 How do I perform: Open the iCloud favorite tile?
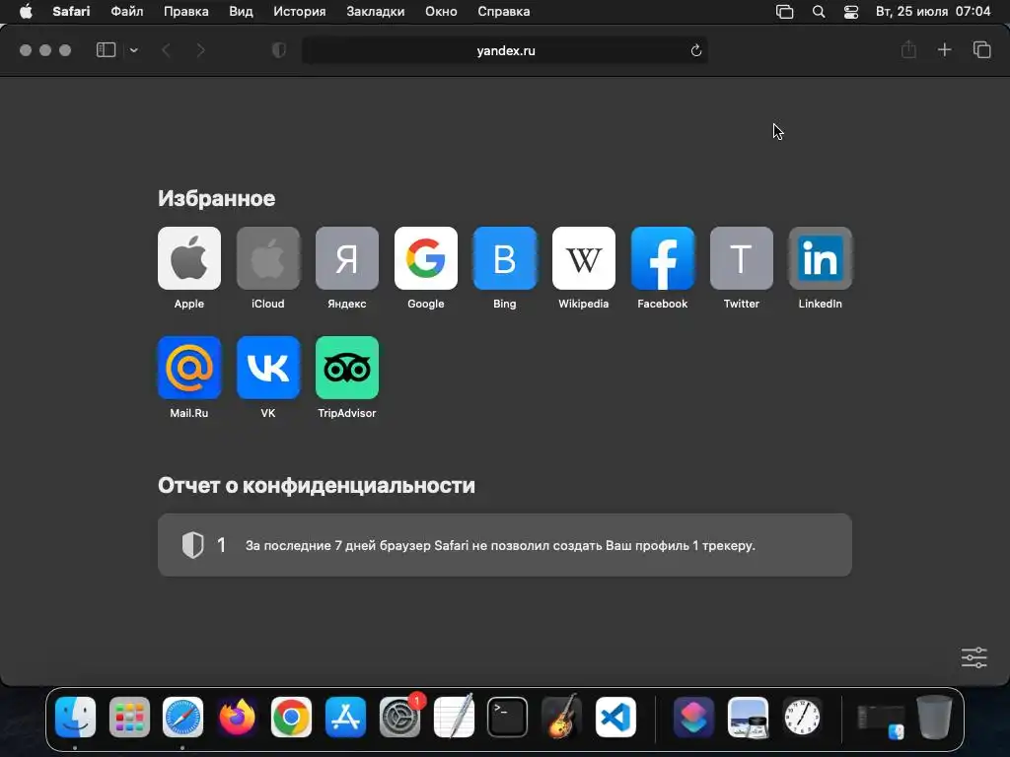pos(268,258)
